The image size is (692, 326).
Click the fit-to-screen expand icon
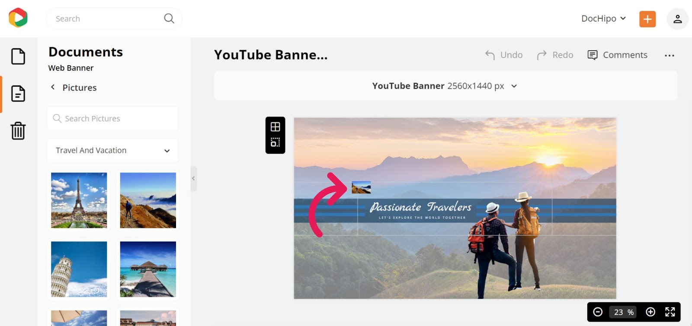670,312
